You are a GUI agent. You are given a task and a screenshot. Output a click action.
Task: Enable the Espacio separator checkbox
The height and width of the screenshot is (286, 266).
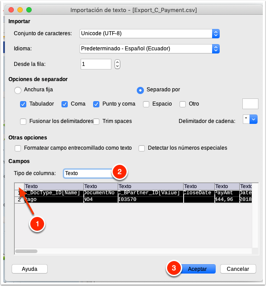click(146, 104)
